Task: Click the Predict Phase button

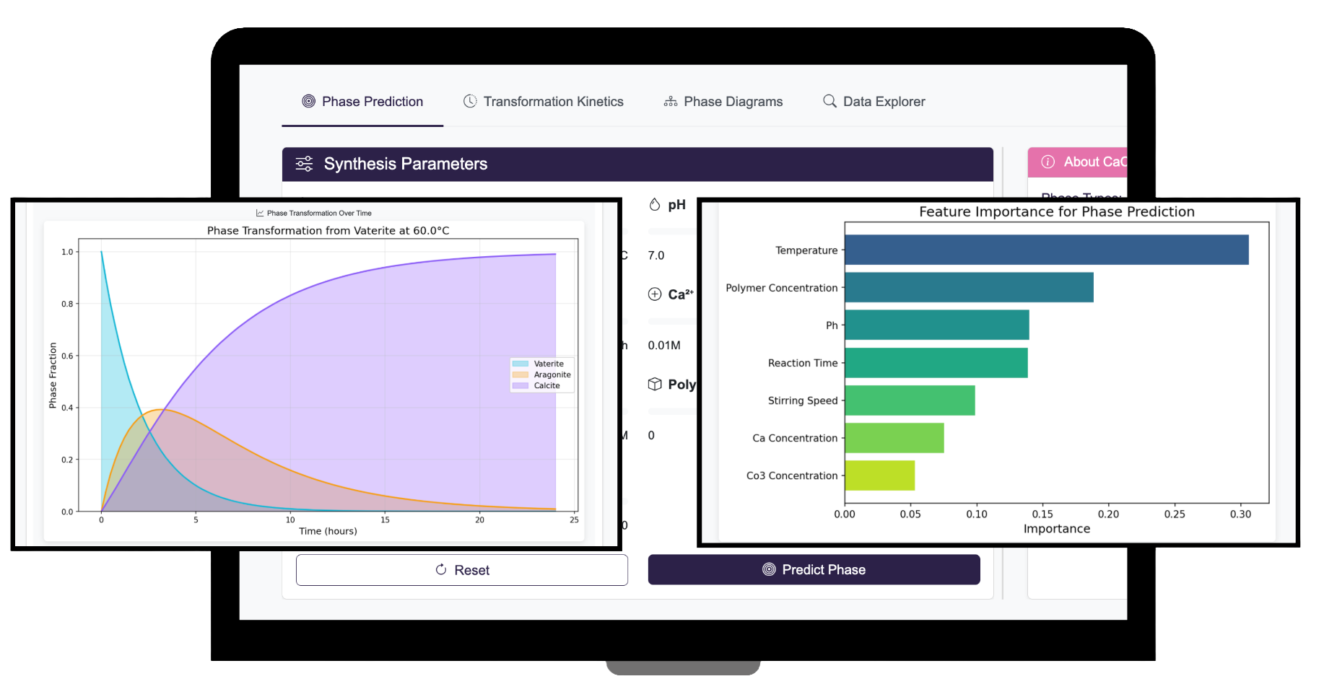Action: click(x=814, y=569)
